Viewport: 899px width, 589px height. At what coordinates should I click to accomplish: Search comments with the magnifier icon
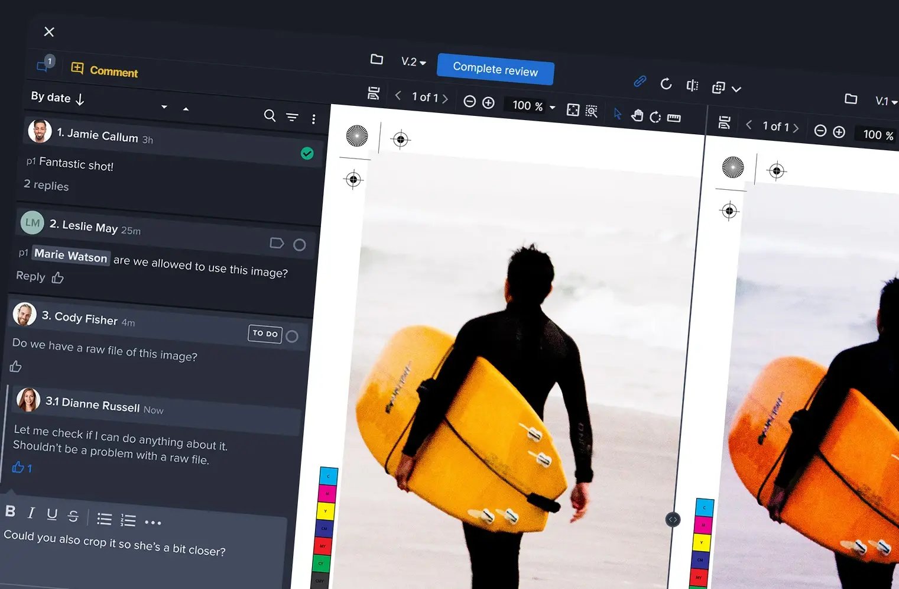pos(270,115)
